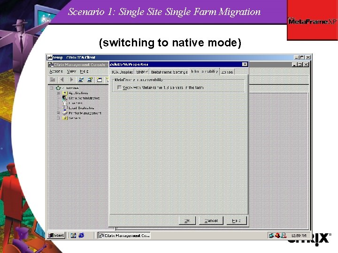
Task: Click the first computer toolbar icon left of the question-mark computer
Action: point(81,80)
